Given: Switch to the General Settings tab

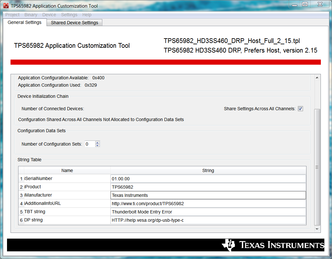Looking at the screenshot, I should 25,22.
